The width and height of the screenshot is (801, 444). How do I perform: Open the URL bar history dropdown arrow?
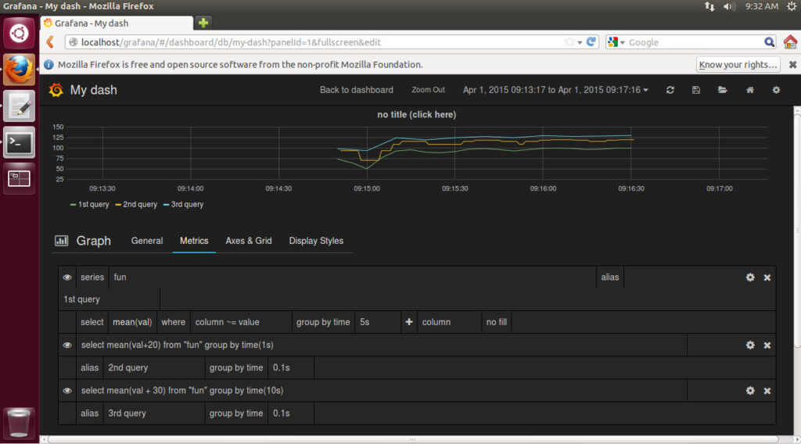[x=580, y=42]
